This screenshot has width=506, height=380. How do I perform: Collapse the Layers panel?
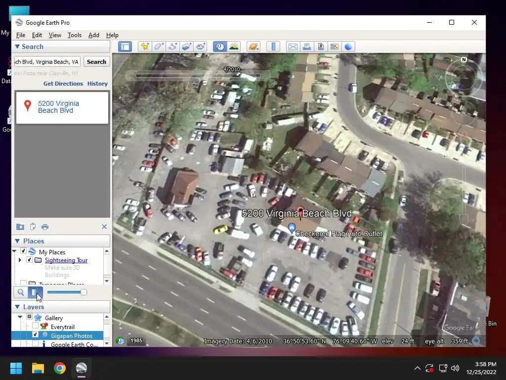[17, 307]
